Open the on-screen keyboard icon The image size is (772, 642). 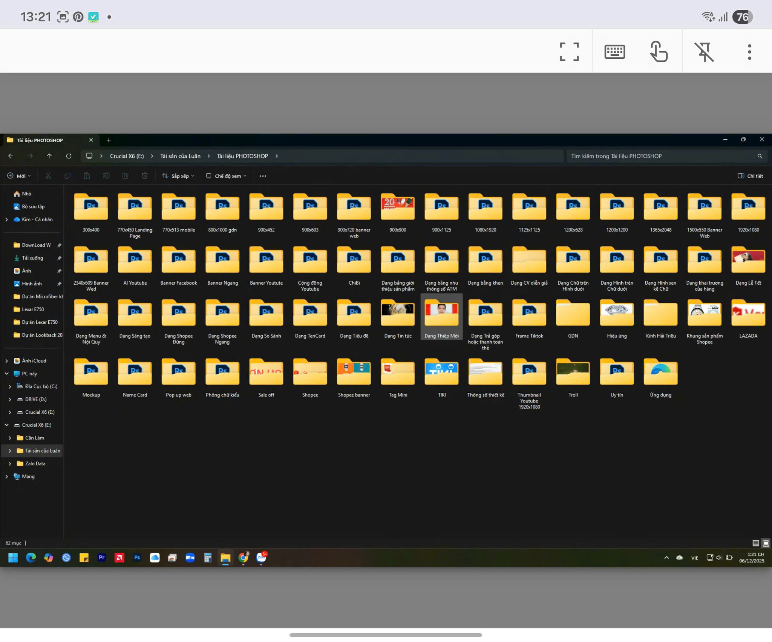[x=614, y=52]
